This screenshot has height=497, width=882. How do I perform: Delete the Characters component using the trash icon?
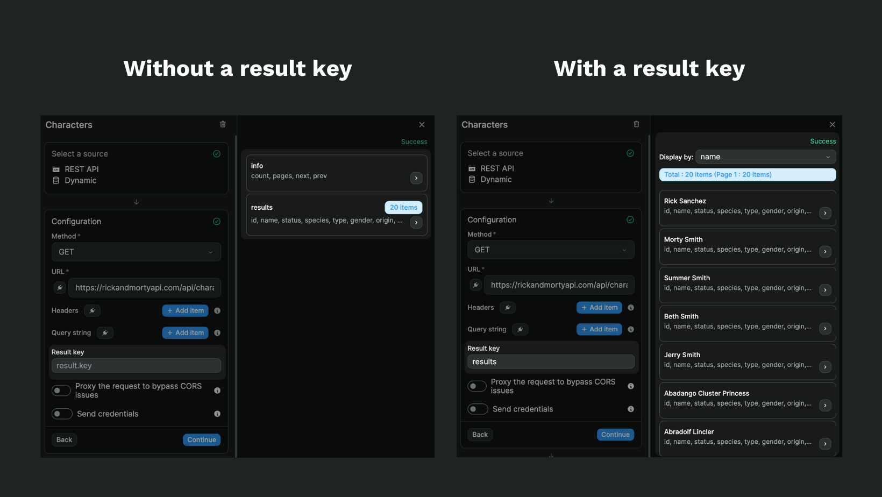pos(223,124)
